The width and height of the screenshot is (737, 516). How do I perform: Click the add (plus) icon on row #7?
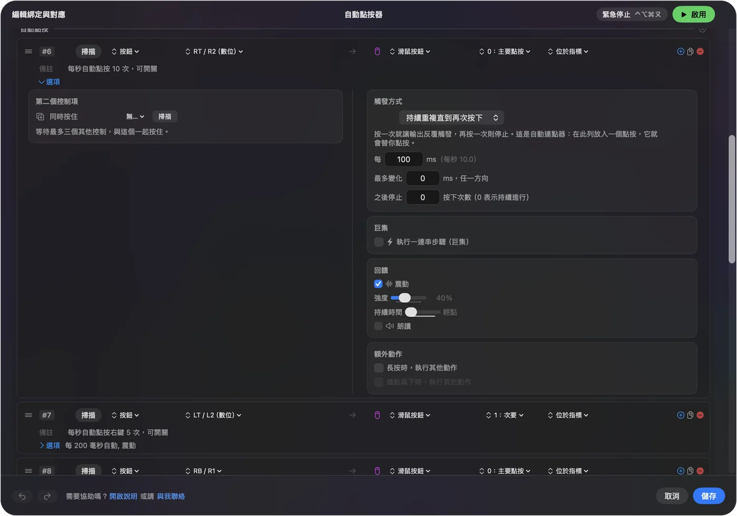tap(681, 415)
